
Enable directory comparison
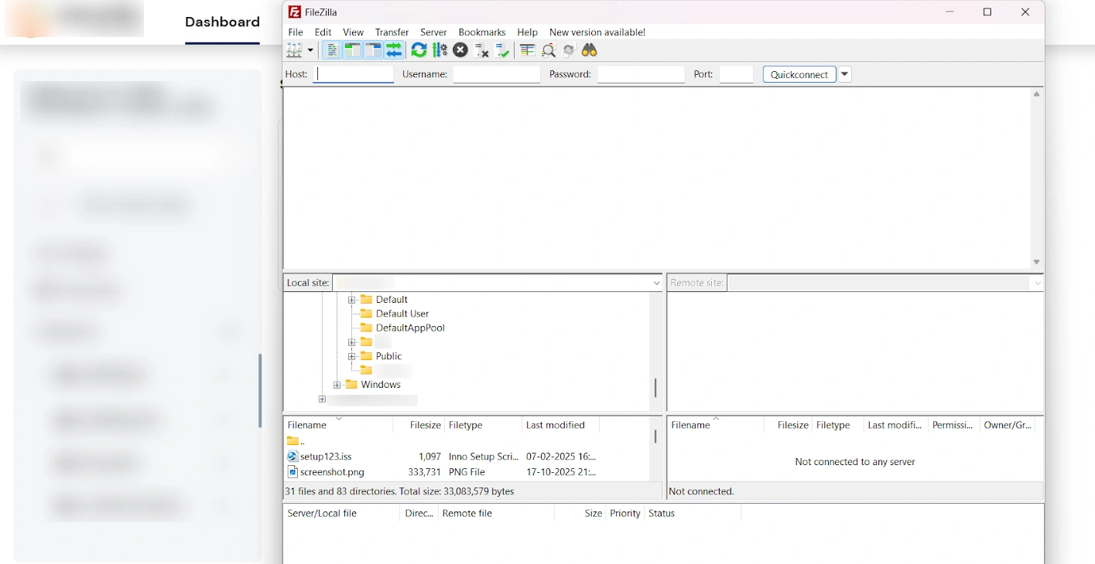[549, 49]
